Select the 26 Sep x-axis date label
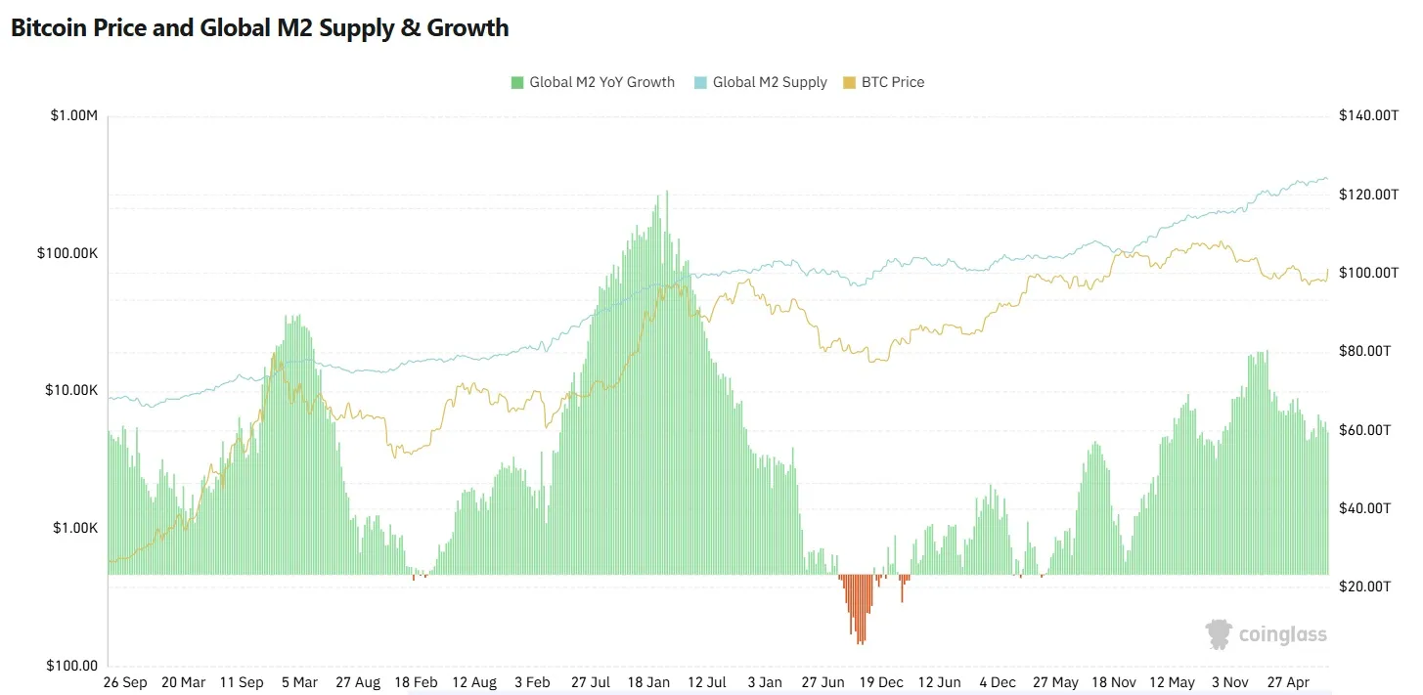1423x695 pixels. coord(125,682)
